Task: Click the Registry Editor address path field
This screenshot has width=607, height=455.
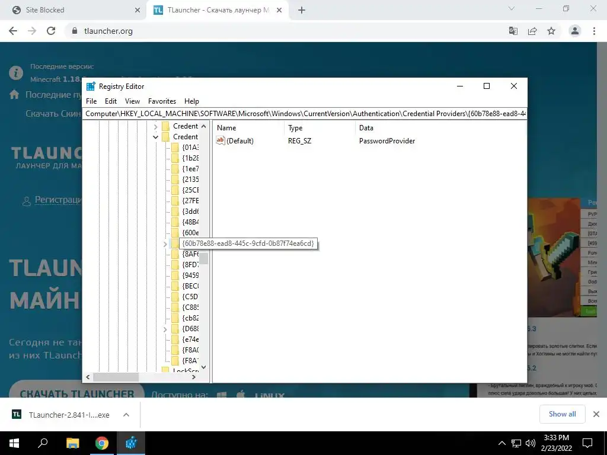Action: pos(305,114)
